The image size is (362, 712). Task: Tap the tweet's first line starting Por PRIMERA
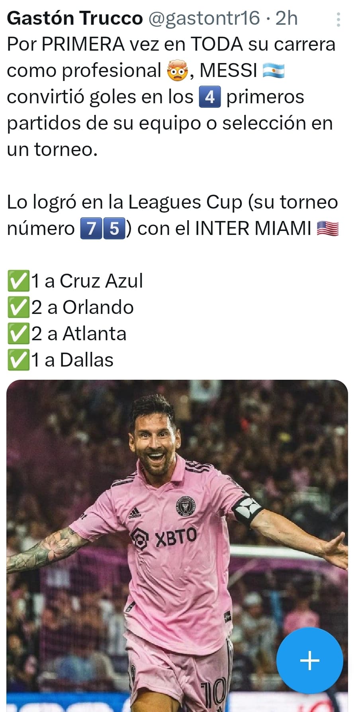coord(171,44)
